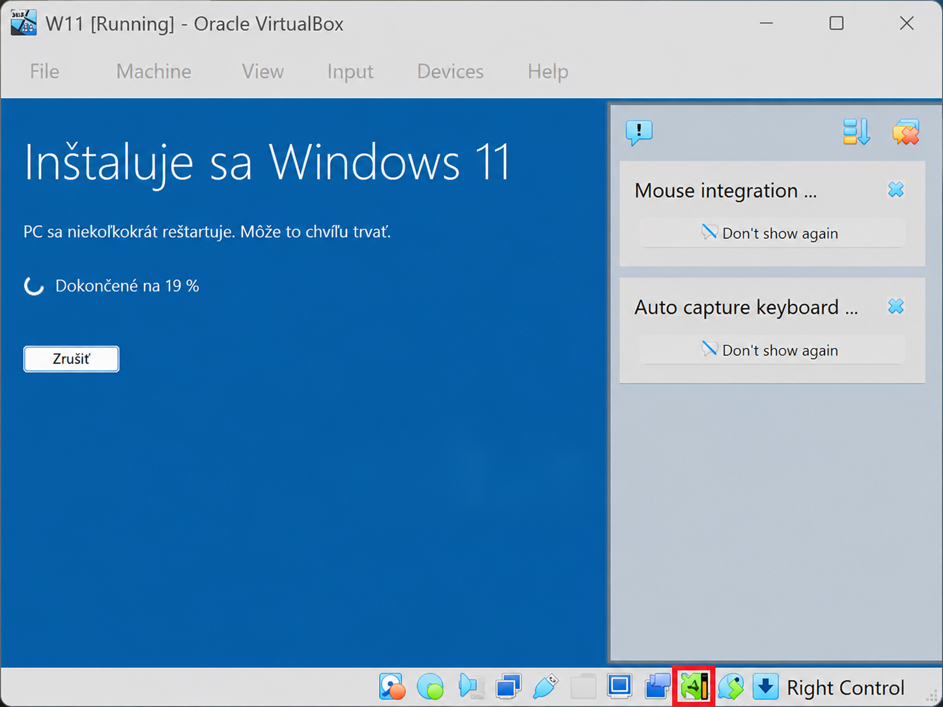Click the spinning progress indicator
The height and width of the screenshot is (707, 943).
[34, 285]
